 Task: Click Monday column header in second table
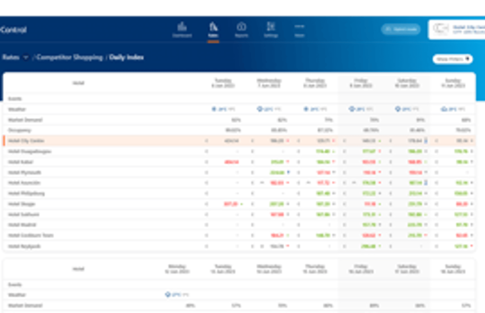pos(177,269)
